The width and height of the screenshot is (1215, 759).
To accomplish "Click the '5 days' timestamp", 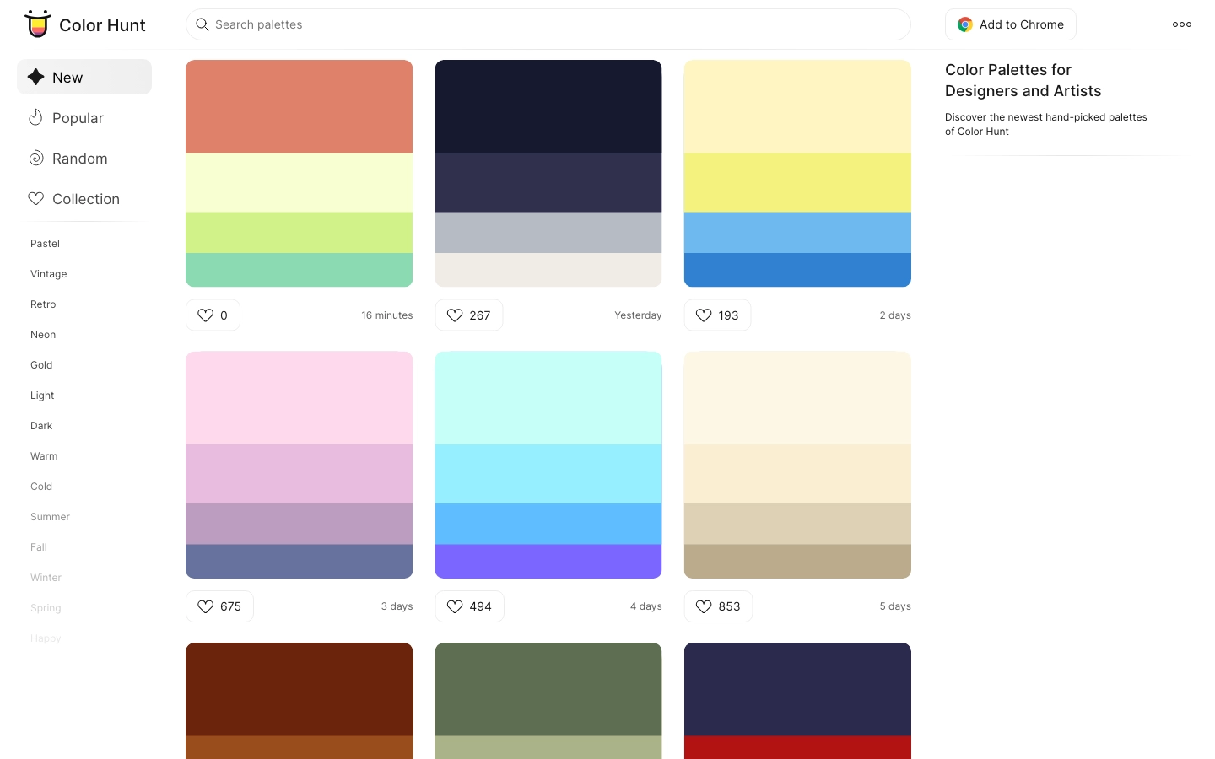I will (x=895, y=606).
